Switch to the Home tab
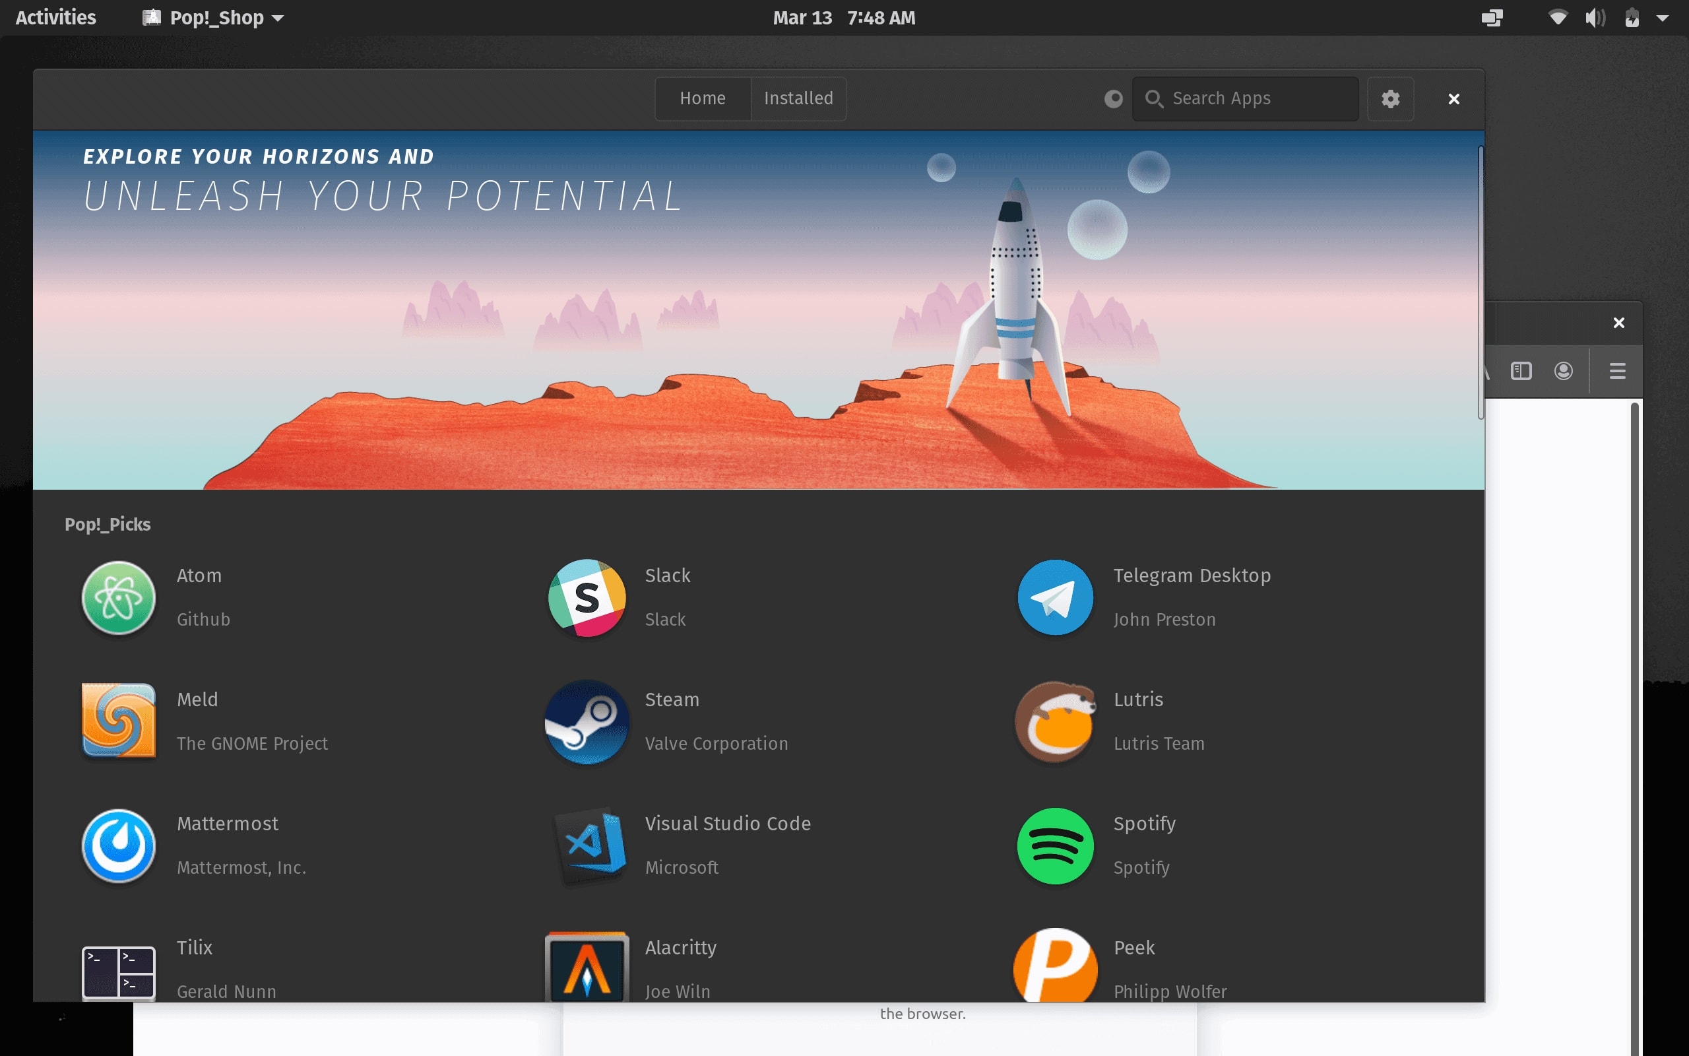This screenshot has height=1056, width=1689. [x=703, y=98]
